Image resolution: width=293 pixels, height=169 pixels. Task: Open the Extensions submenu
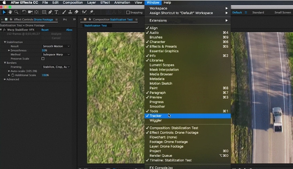pyautogui.click(x=188, y=20)
